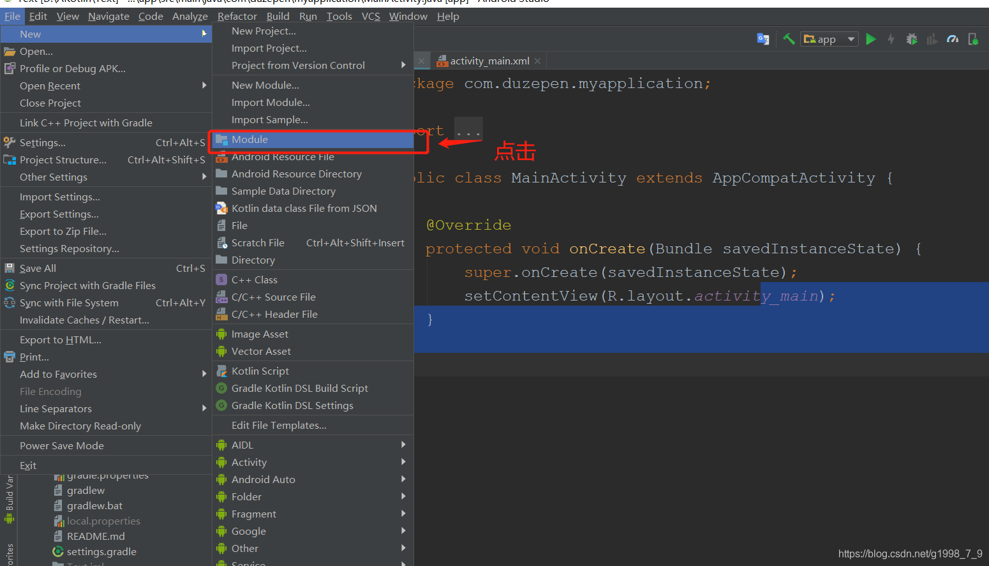The image size is (989, 566).
Task: Close the activity_main.xml editor tab
Action: [x=538, y=61]
